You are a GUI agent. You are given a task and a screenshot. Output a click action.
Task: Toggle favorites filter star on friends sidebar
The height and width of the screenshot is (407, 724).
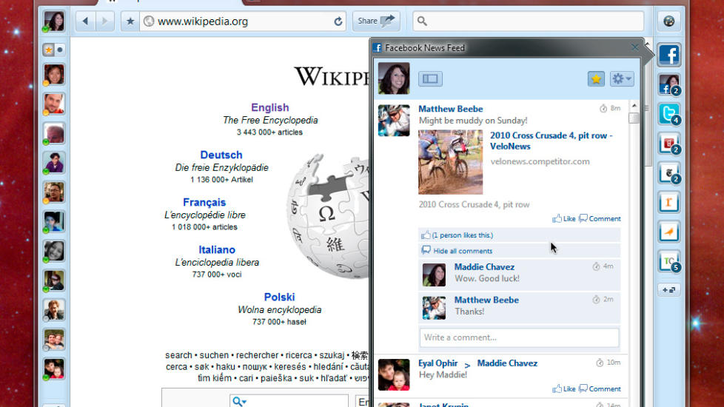coord(49,50)
